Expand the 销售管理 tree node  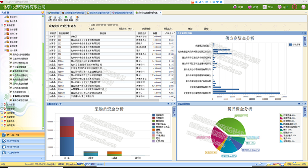(2, 108)
